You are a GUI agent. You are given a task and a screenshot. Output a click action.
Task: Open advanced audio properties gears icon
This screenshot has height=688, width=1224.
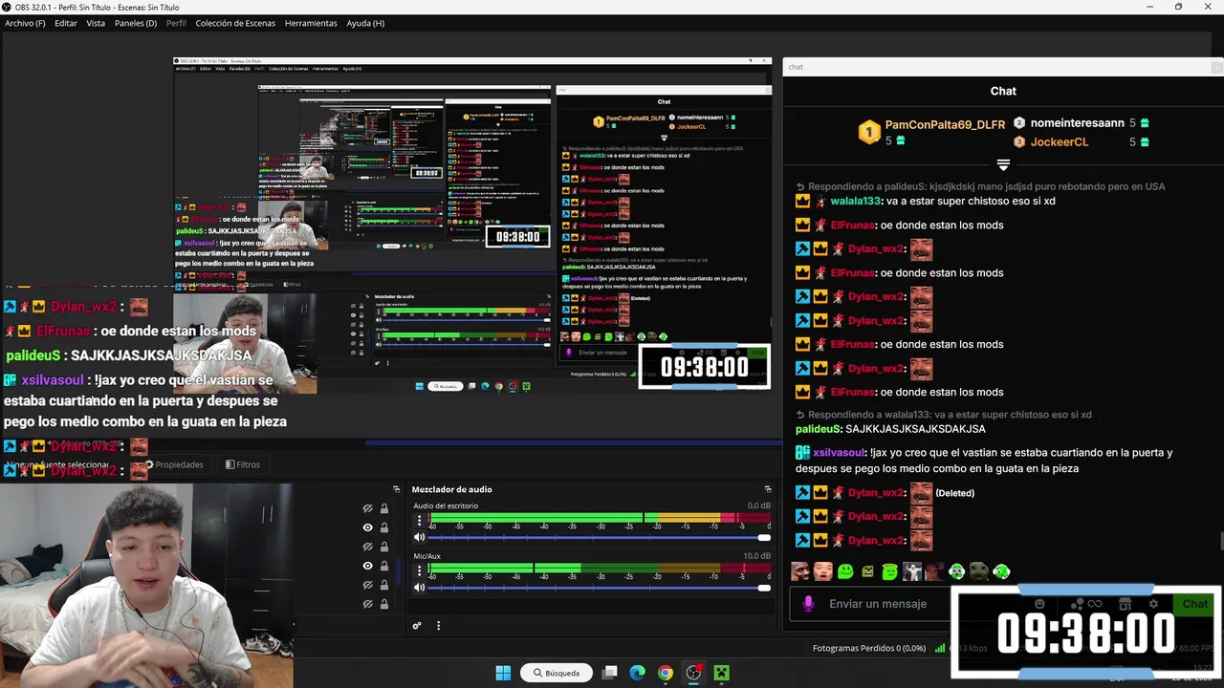coord(417,626)
